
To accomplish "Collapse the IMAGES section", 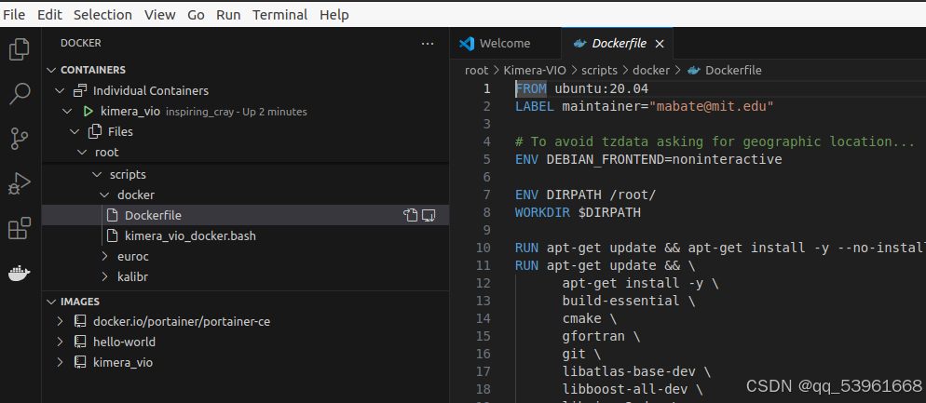I will coord(51,302).
